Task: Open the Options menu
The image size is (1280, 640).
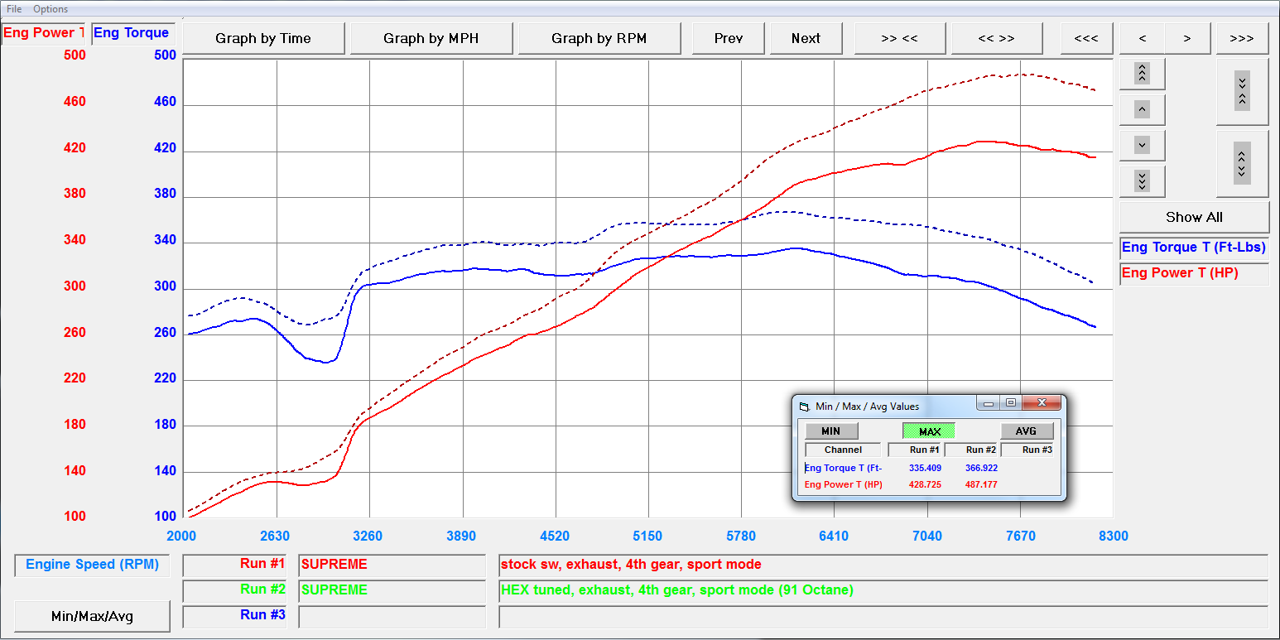Action: [51, 9]
